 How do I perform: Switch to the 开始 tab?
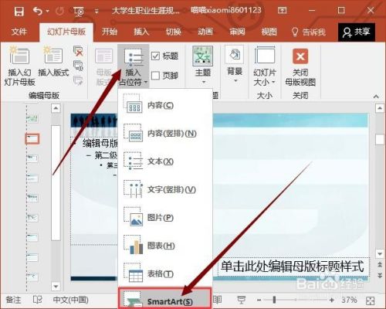click(110, 32)
